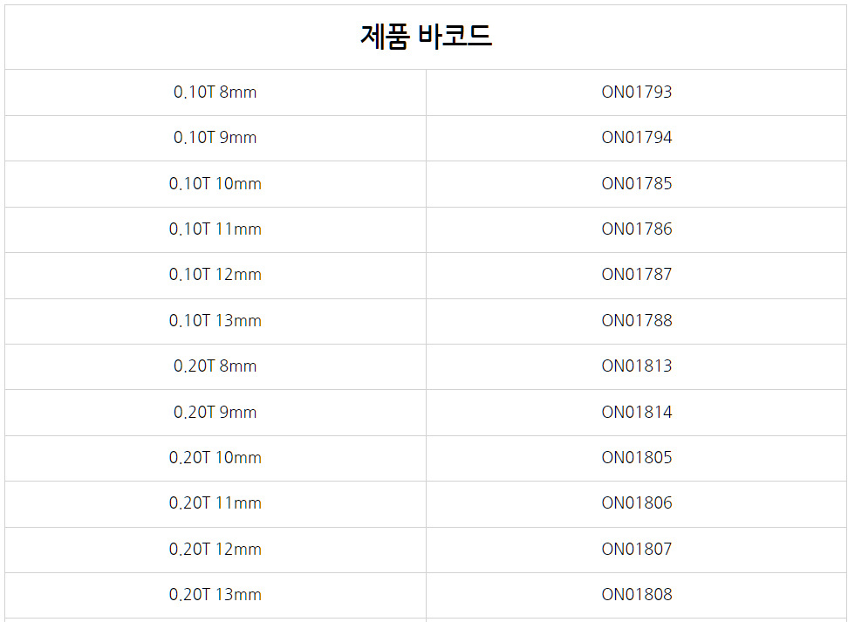Click barcode ON01805
848x622 pixels.
(637, 458)
